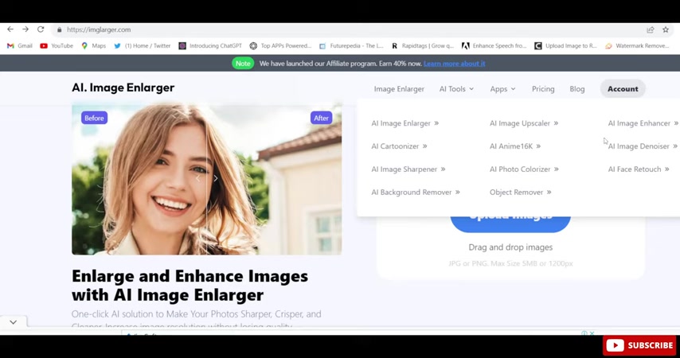Open the Pricing page
This screenshot has height=358, width=680.
pyautogui.click(x=543, y=89)
